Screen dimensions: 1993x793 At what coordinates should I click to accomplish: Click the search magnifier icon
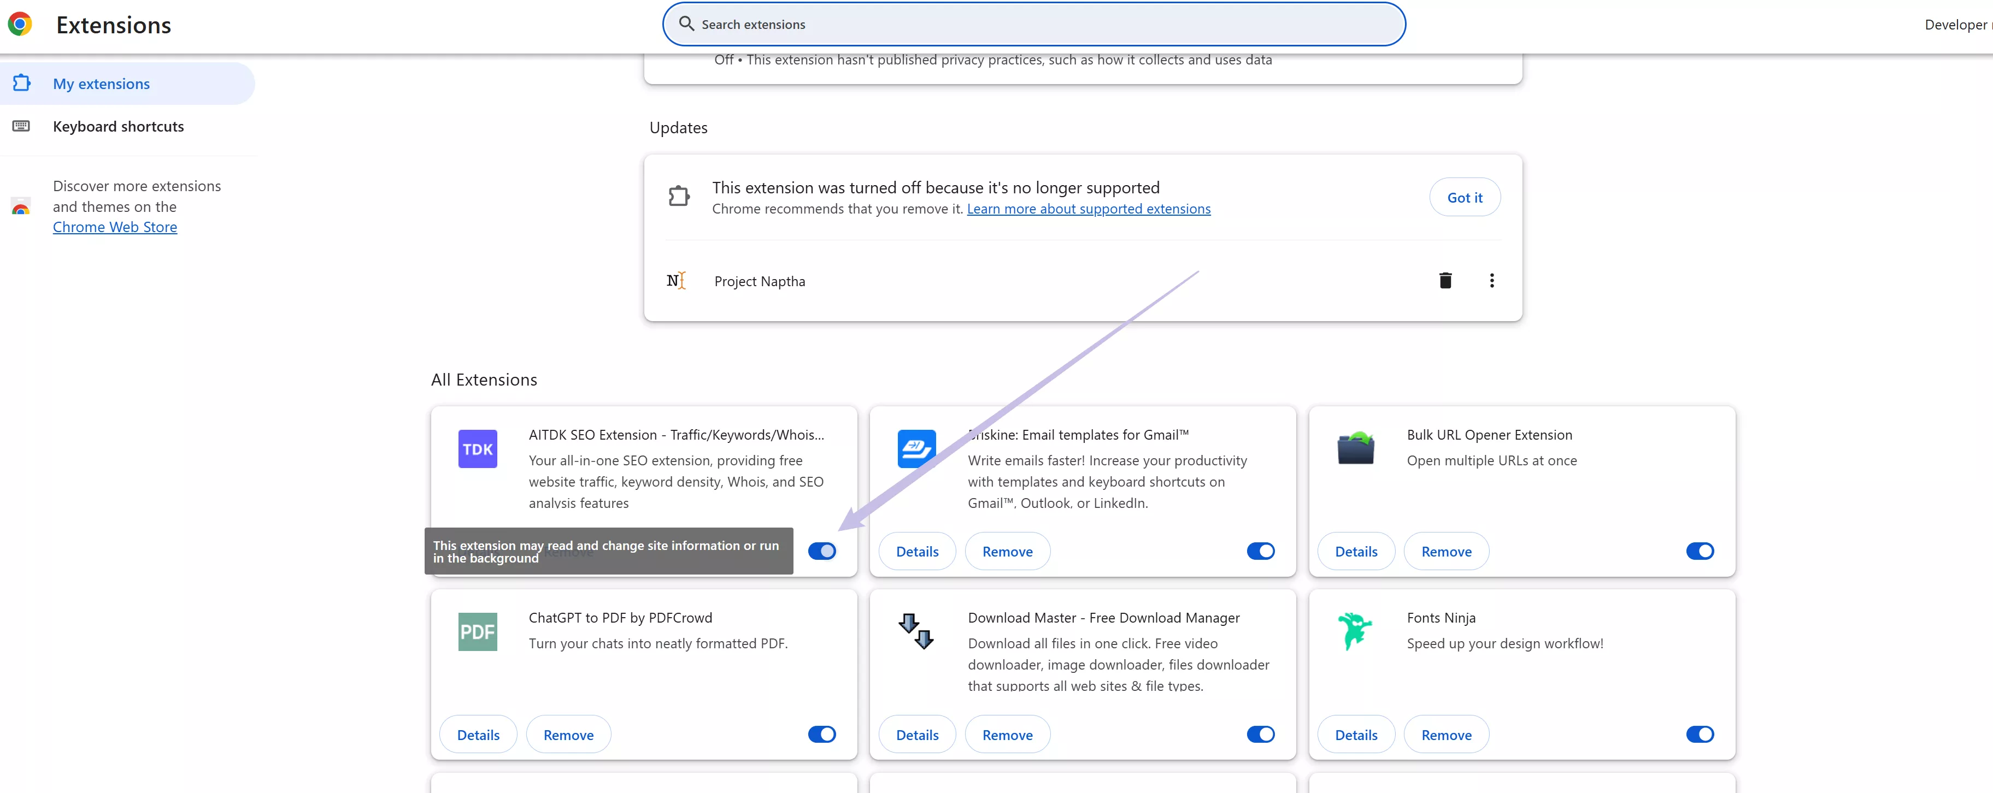click(685, 24)
